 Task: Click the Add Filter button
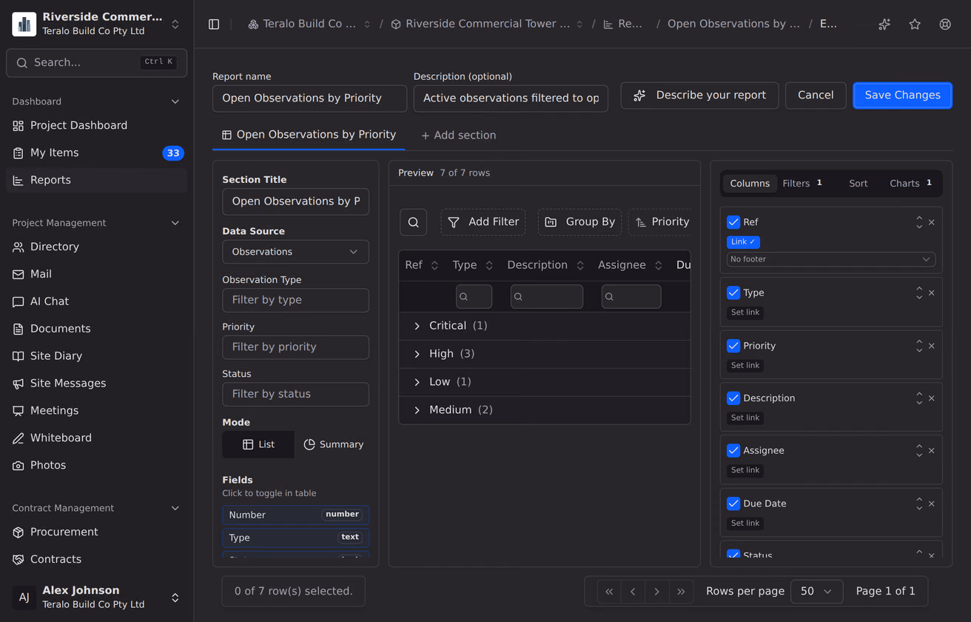tap(483, 222)
